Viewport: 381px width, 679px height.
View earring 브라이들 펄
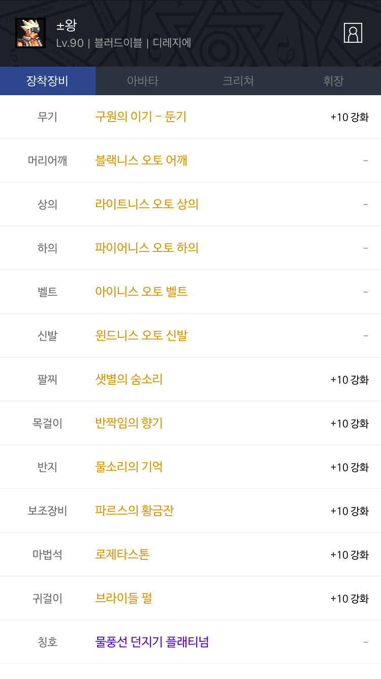(x=123, y=598)
